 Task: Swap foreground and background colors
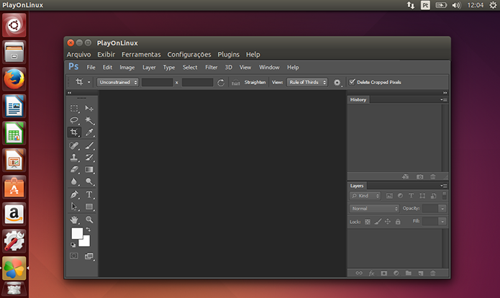tap(88, 230)
